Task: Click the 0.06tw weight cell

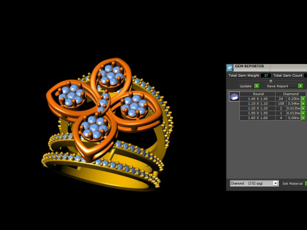Action: (294, 118)
